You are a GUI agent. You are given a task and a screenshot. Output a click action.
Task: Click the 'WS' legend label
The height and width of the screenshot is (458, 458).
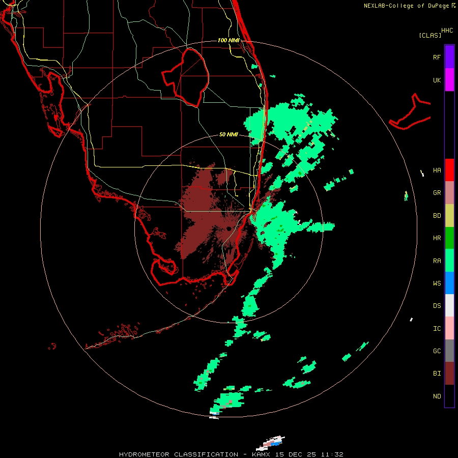point(437,283)
